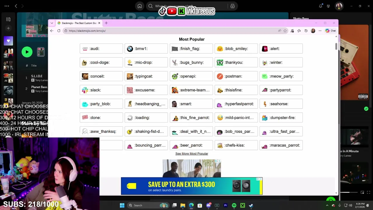The height and width of the screenshot is (210, 373).
Task: Open the :thisisfine: emoji
Action: tap(236, 90)
